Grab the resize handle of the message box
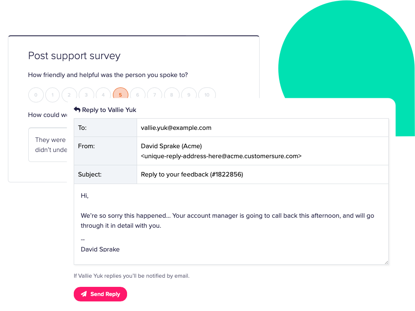Viewport: 415px width, 311px height. click(x=386, y=262)
